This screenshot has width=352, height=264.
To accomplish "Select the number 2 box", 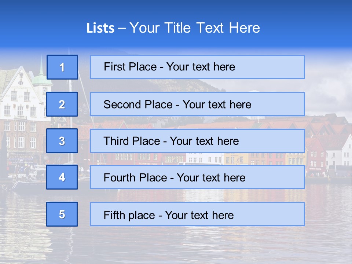I will pyautogui.click(x=62, y=104).
